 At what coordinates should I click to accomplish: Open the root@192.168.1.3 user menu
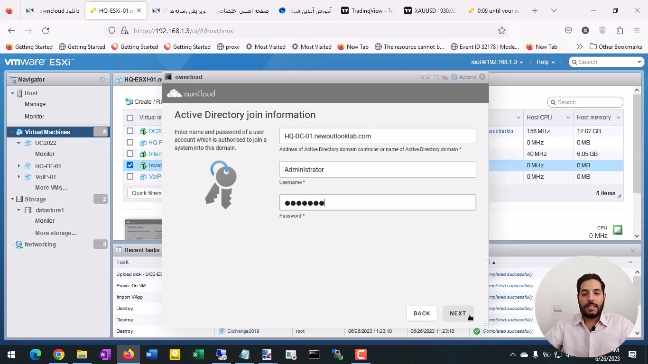tap(497, 62)
